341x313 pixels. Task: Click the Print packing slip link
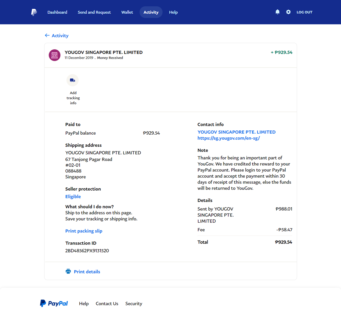(x=84, y=231)
